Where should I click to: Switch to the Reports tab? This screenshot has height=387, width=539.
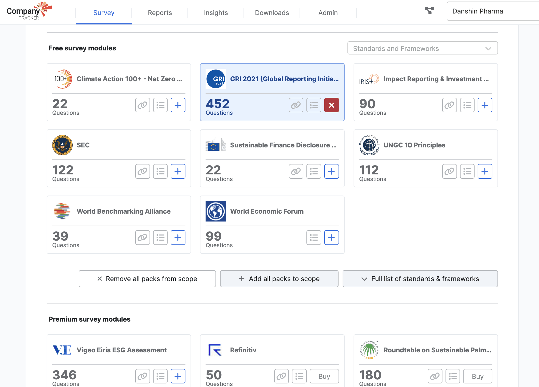click(x=160, y=12)
